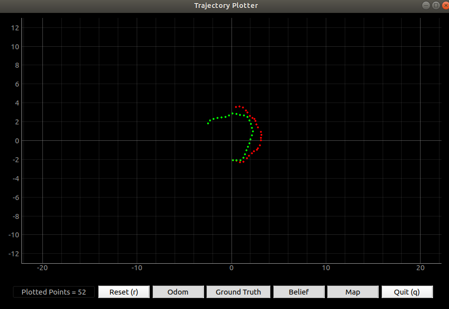Toggle the Map display button

pyautogui.click(x=353, y=292)
